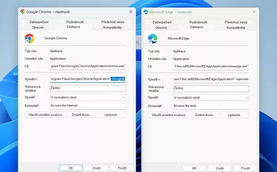Viewport: 277px width, 172px height.
Task: Click the Google Chrome name text
Action: click(x=56, y=38)
